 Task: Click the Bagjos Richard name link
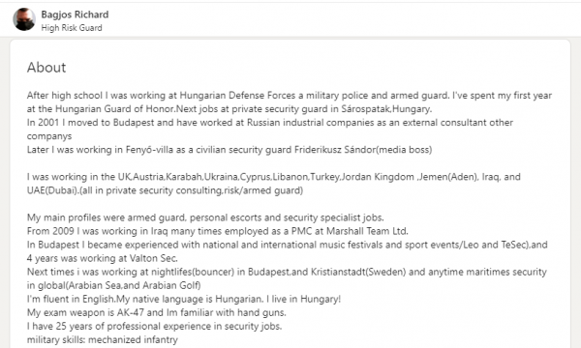(75, 14)
